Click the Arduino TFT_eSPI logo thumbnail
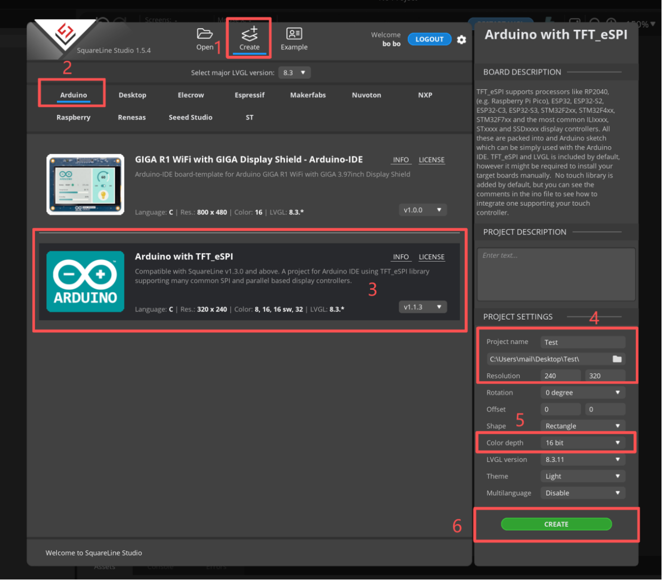Image resolution: width=662 pixels, height=580 pixels. [x=85, y=282]
